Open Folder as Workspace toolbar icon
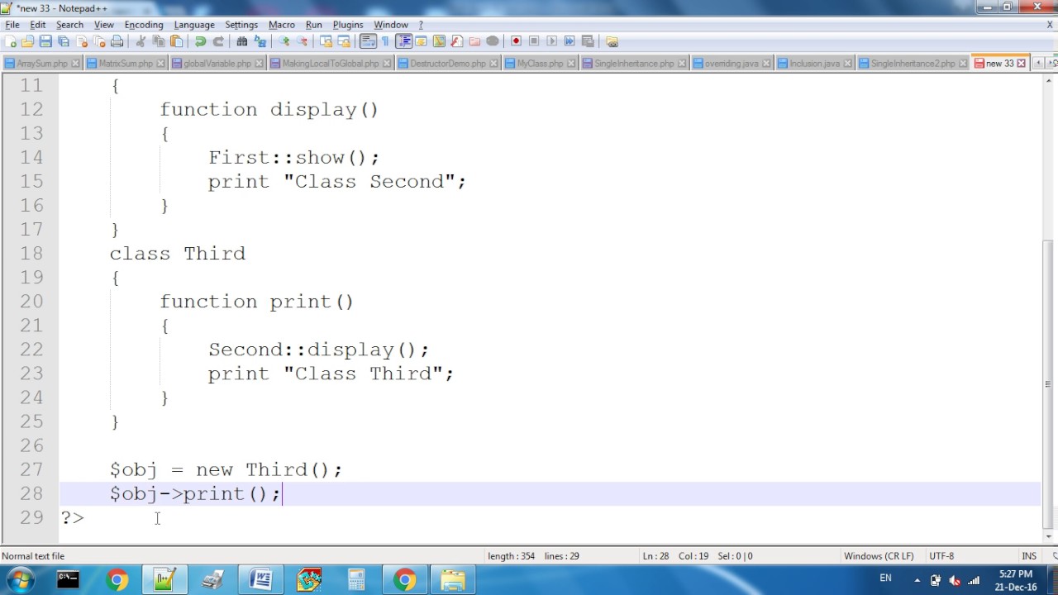Image resolution: width=1058 pixels, height=595 pixels. (x=474, y=41)
